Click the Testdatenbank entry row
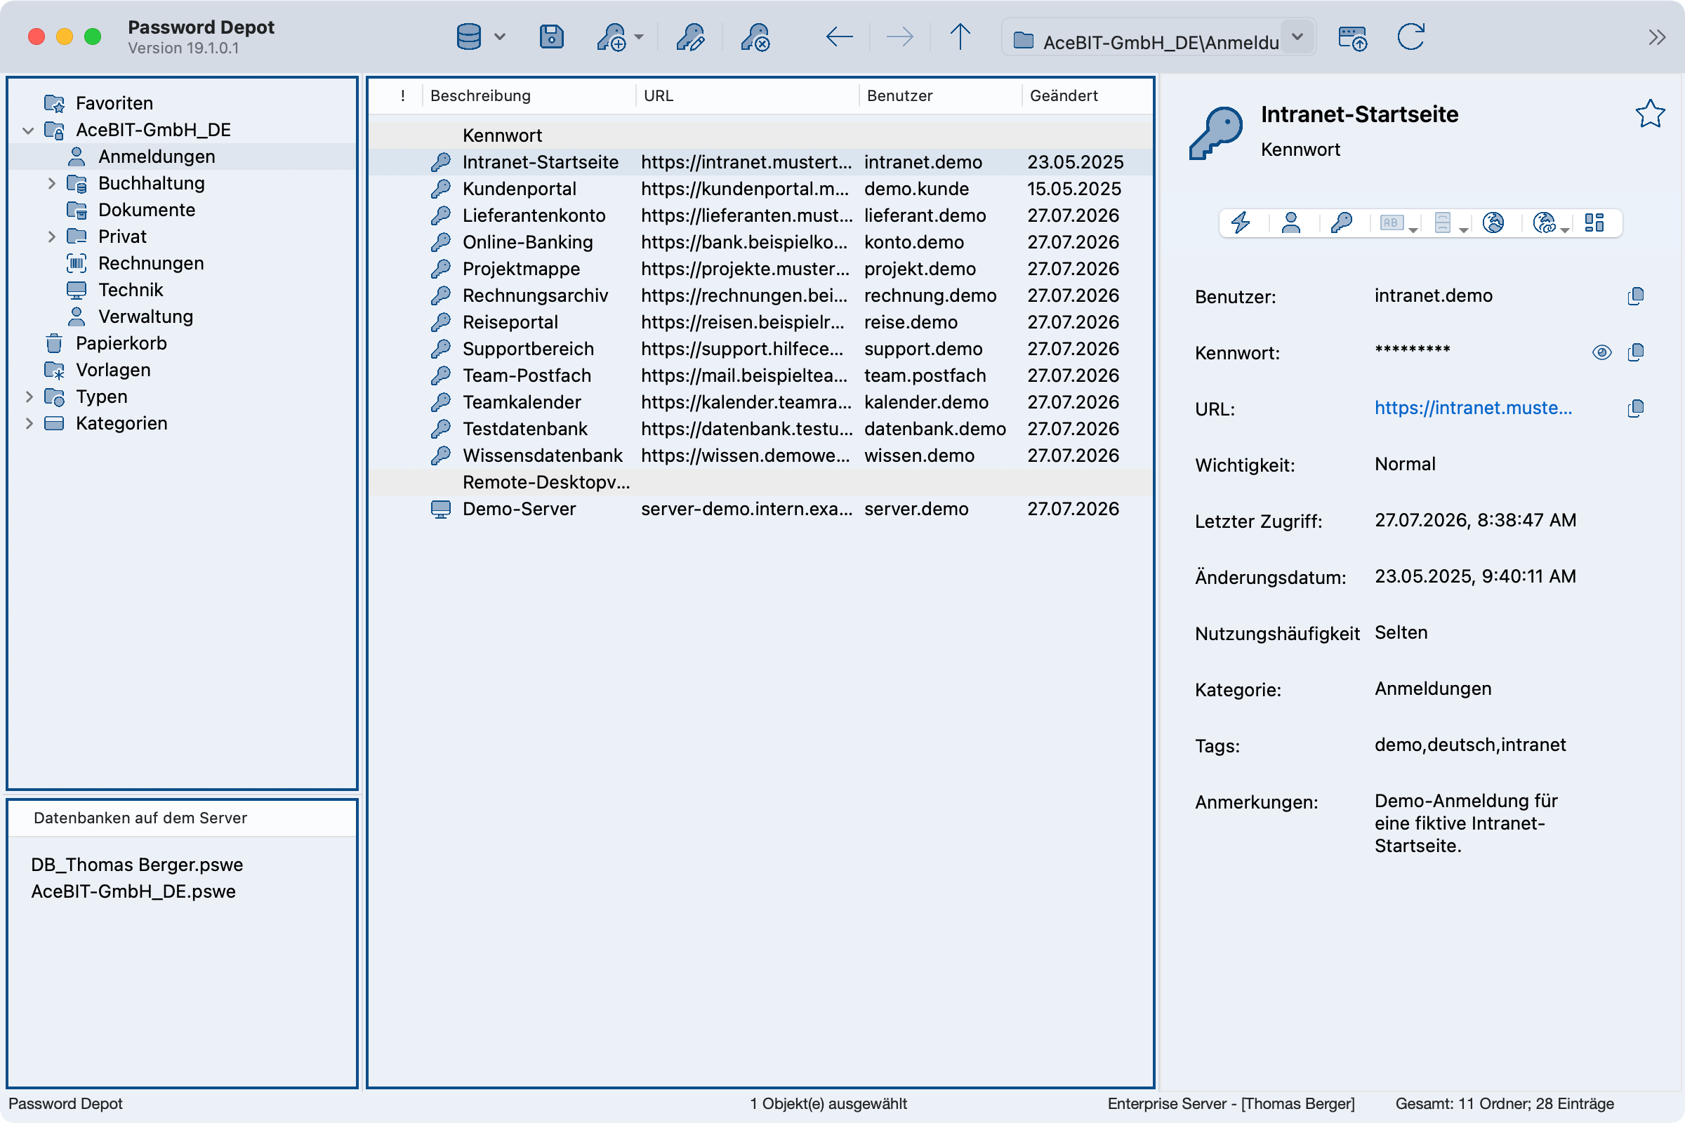The image size is (1685, 1123). click(760, 429)
